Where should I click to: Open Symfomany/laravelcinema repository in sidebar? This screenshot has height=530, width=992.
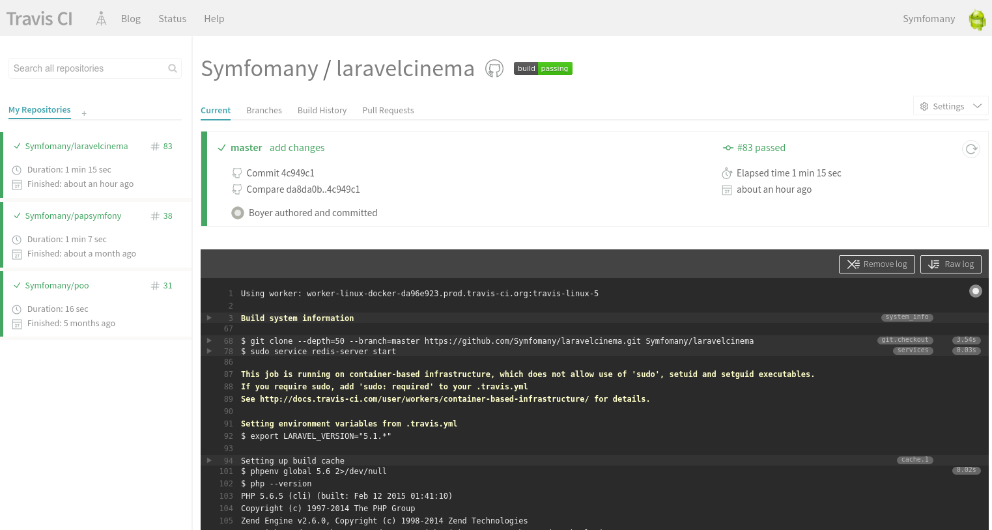pyautogui.click(x=76, y=146)
